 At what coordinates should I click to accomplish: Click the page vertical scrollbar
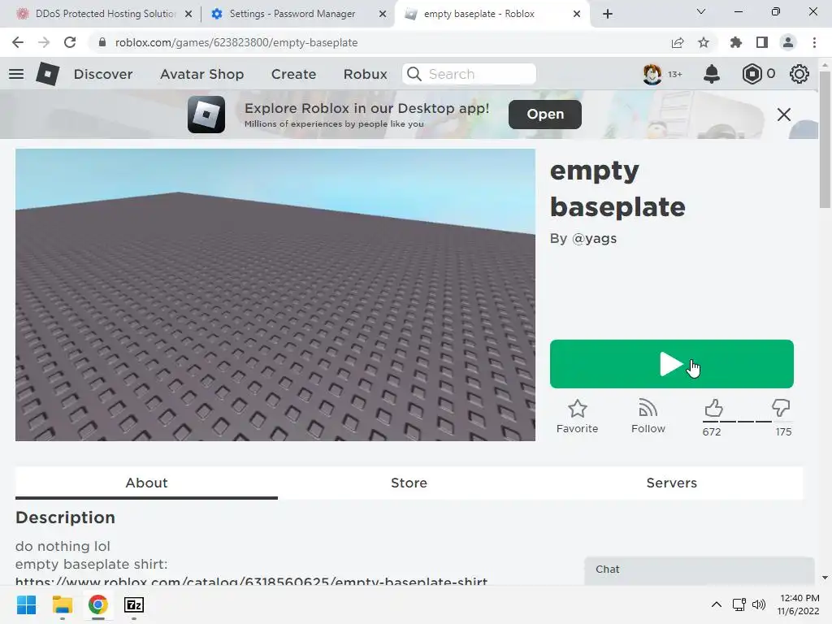[x=825, y=140]
